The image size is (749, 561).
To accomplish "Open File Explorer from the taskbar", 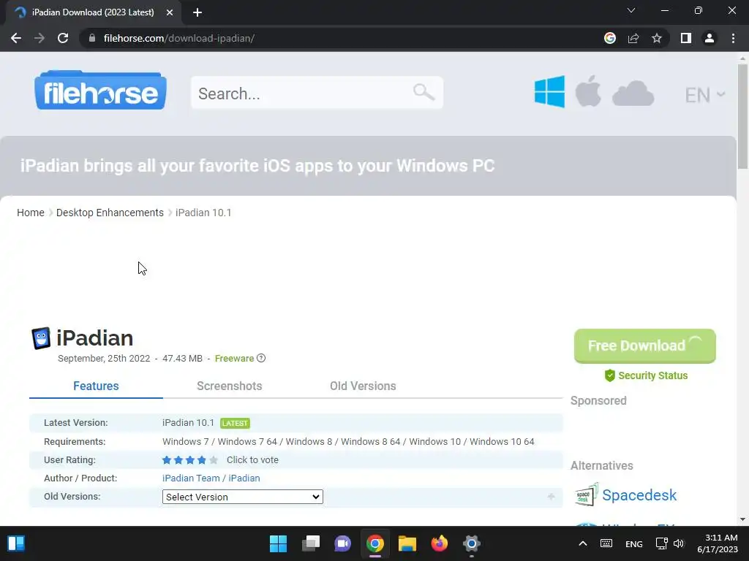I will point(407,543).
